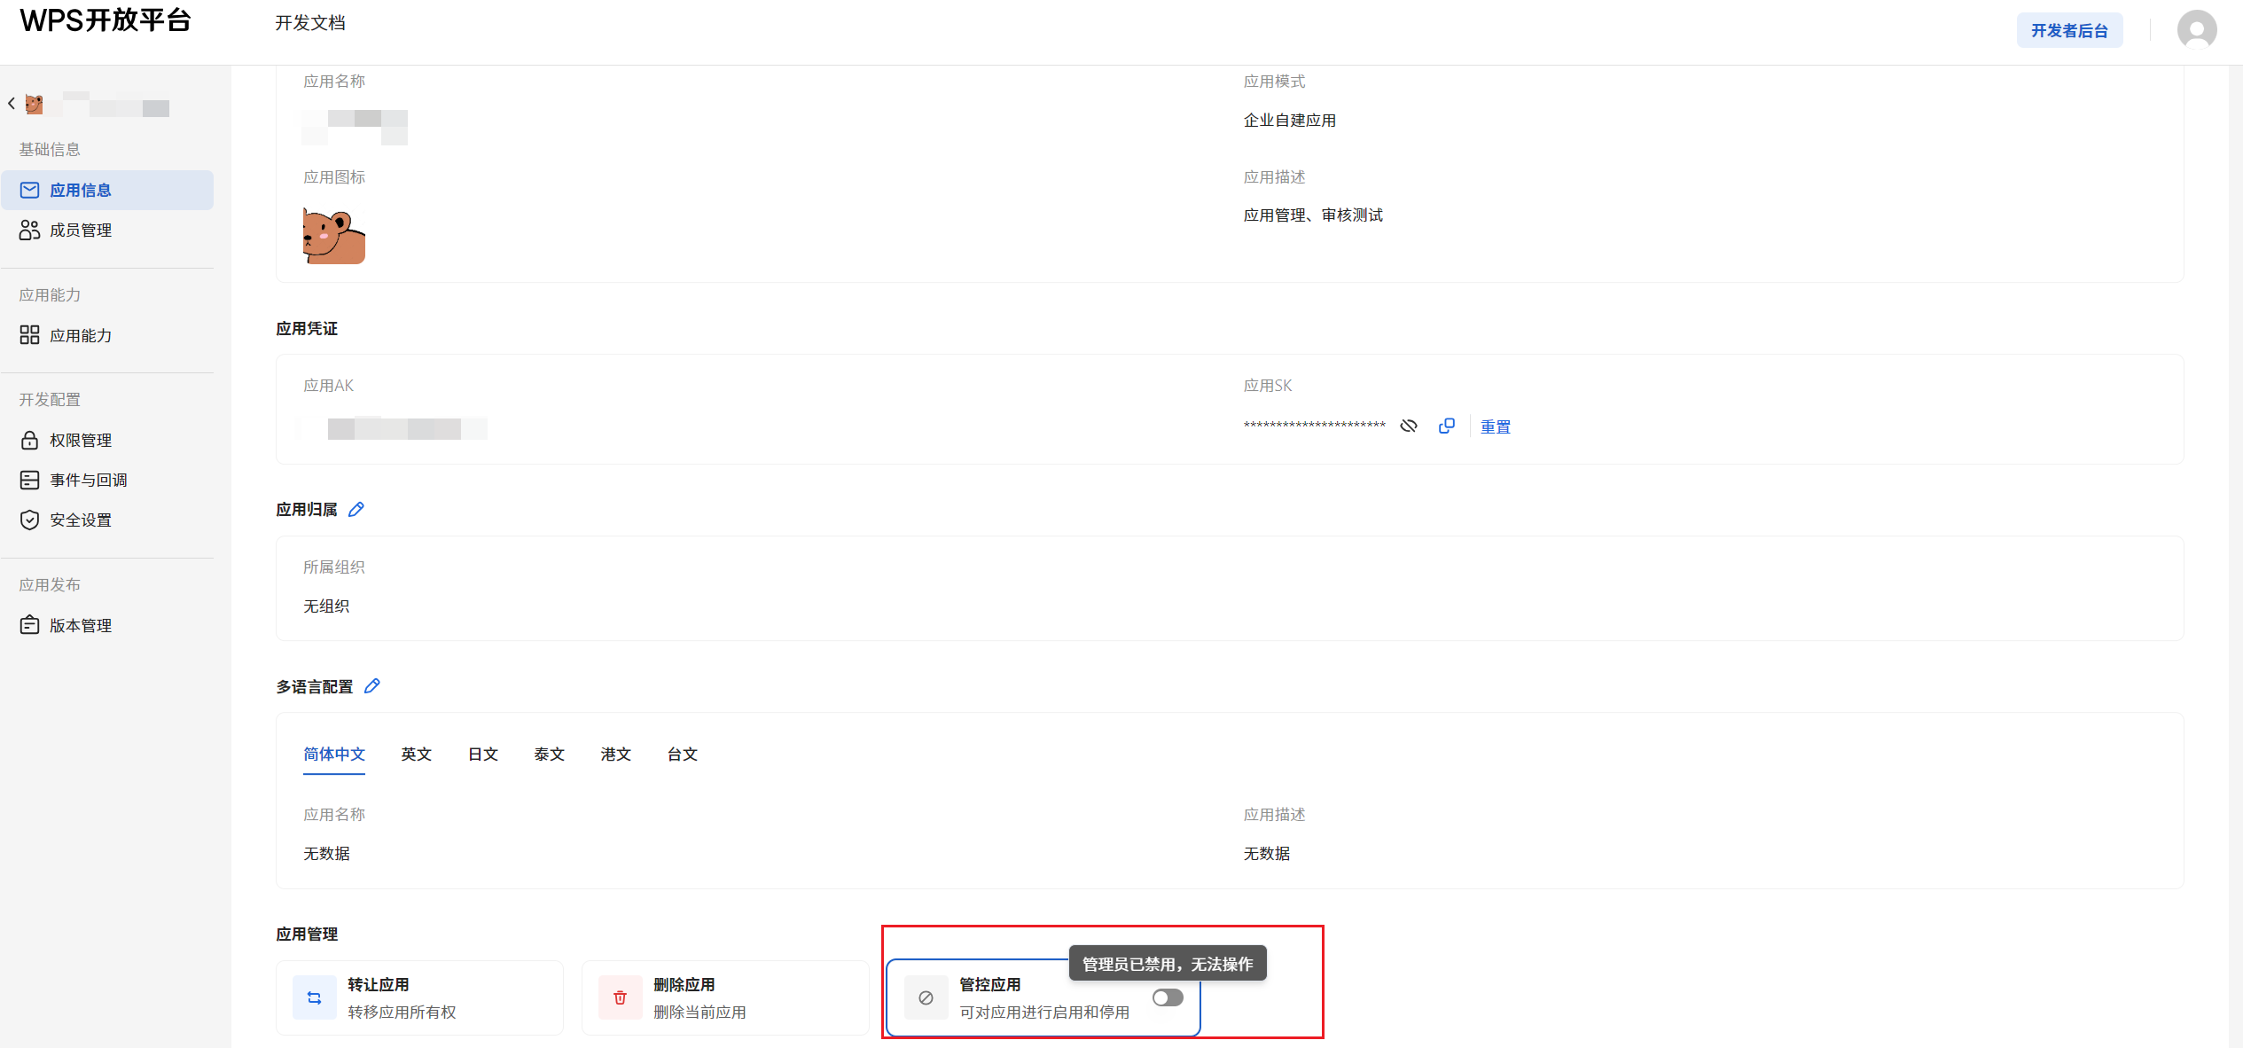The width and height of the screenshot is (2243, 1048).
Task: Select 事件与回调 configuration
Action: point(88,479)
